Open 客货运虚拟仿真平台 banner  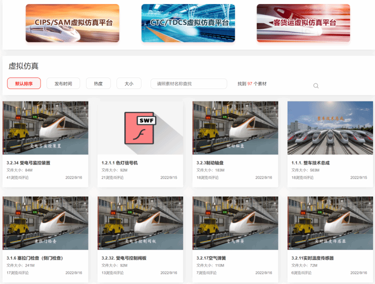[x=303, y=23]
